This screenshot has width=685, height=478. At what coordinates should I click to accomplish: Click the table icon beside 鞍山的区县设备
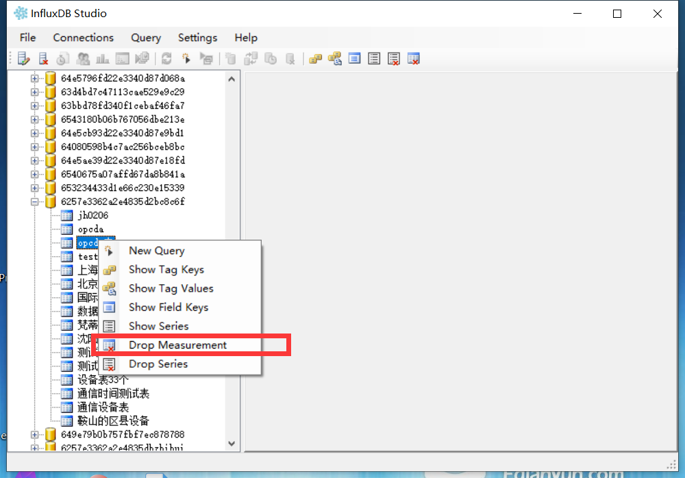coord(67,420)
